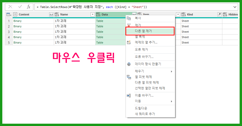This screenshot has width=242, height=126.
Task: Click 1차 과제 cell in row 4
Action: [75, 37]
